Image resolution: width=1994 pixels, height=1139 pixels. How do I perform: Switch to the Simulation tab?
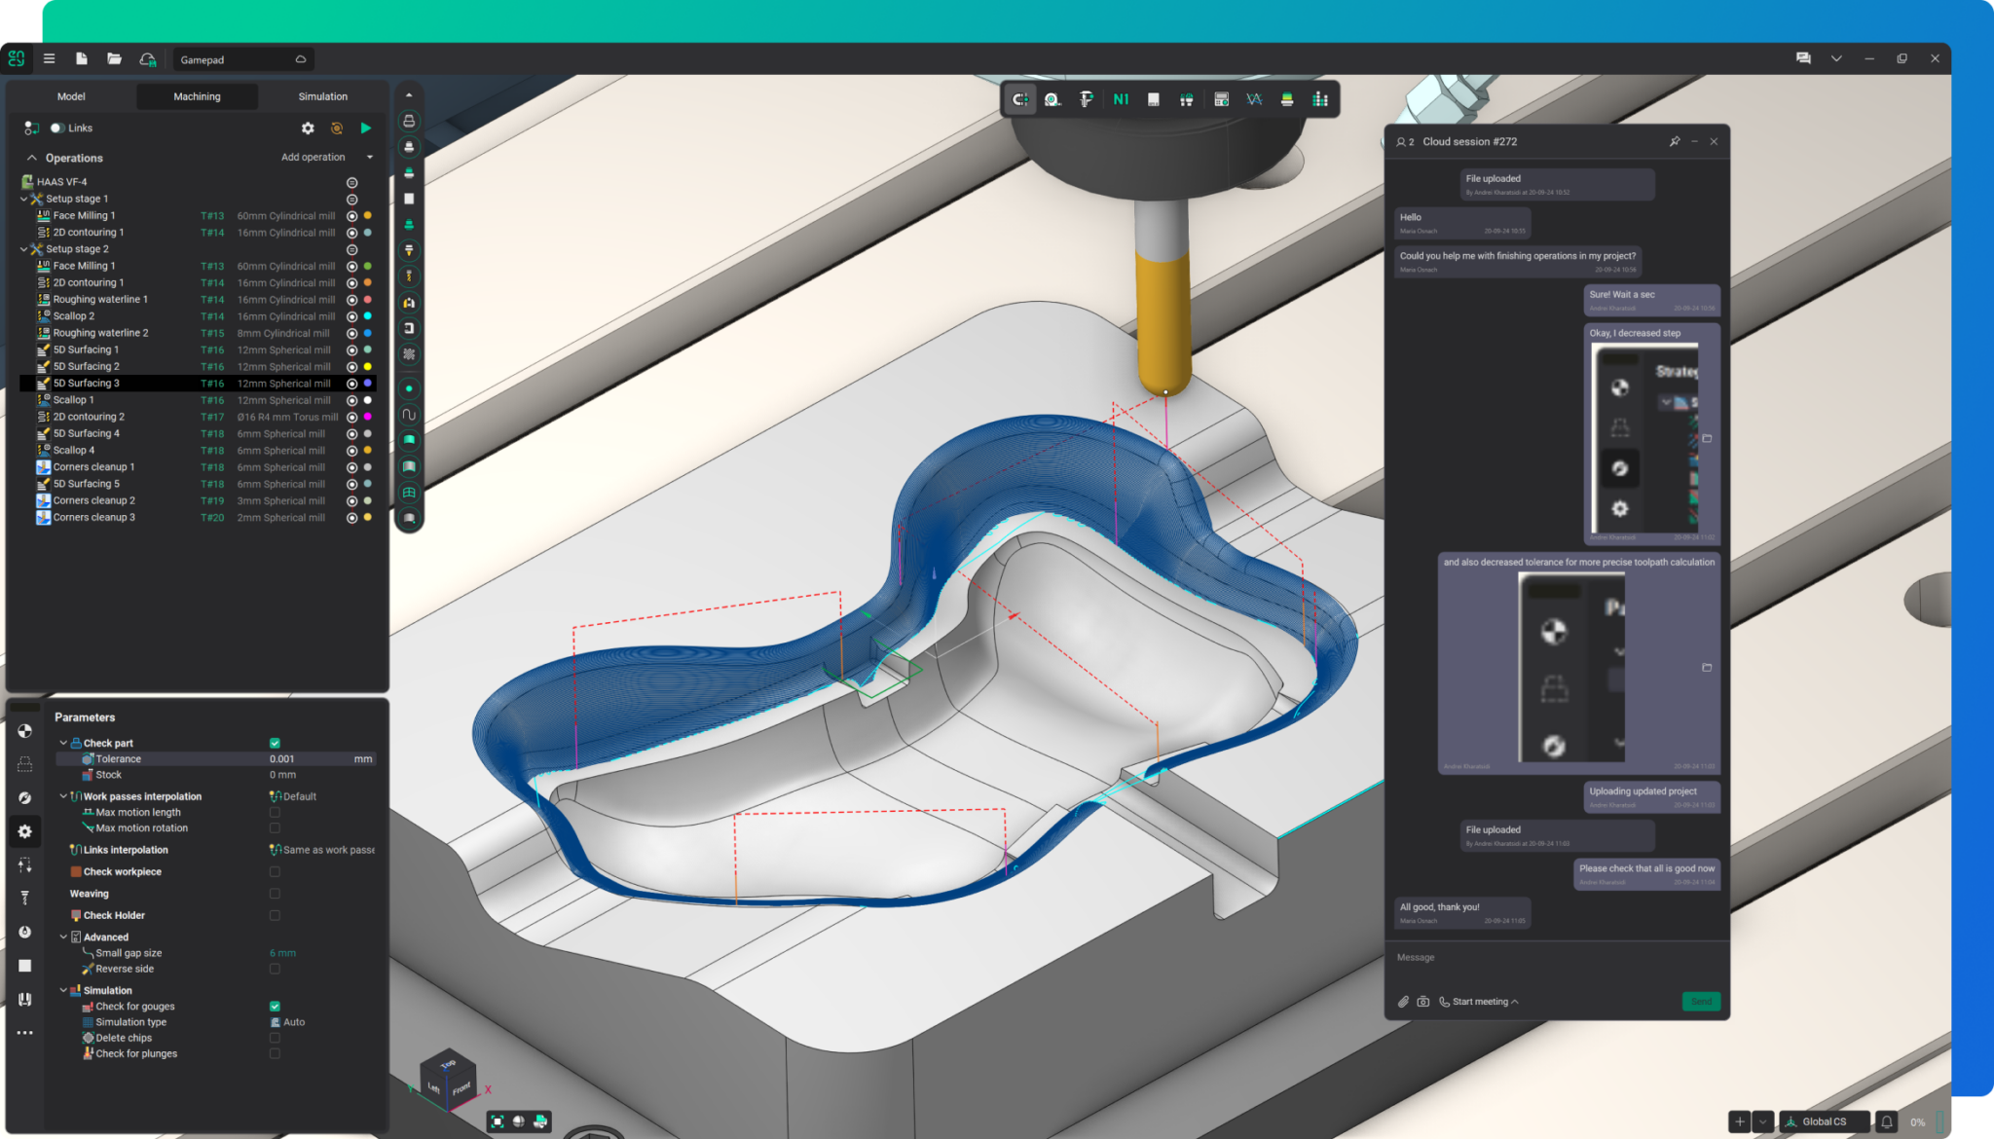click(322, 96)
